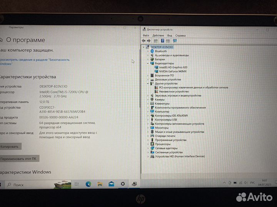The height and width of the screenshot is (207, 277).
Task: Select Intel(R) HD Graphics 620 adapter
Action: (173, 67)
